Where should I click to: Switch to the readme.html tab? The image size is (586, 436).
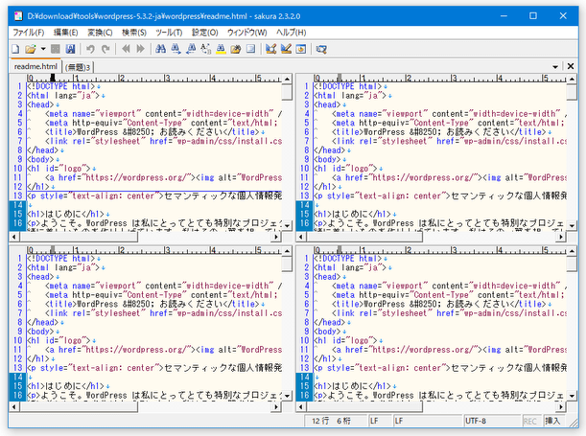[35, 66]
